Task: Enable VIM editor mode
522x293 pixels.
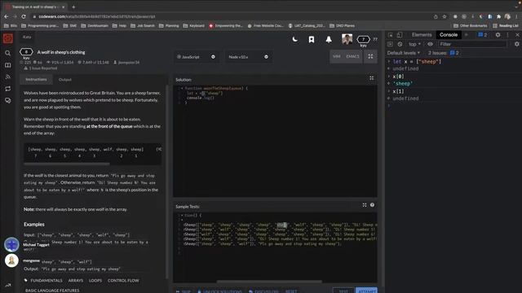Action: coord(337,56)
